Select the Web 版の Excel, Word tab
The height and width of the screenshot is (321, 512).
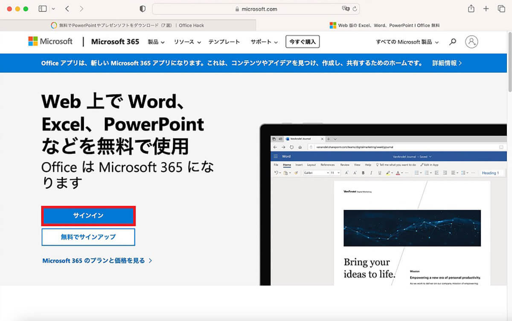tap(384, 25)
